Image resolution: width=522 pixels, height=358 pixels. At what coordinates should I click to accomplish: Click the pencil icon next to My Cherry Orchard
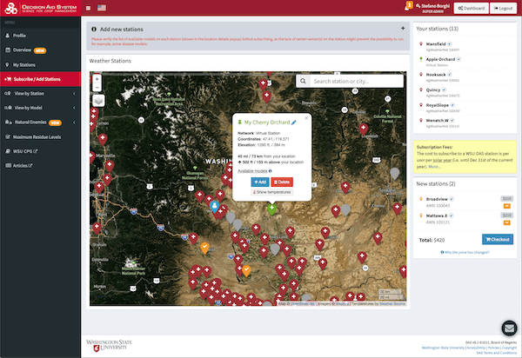pyautogui.click(x=293, y=123)
